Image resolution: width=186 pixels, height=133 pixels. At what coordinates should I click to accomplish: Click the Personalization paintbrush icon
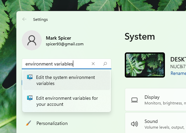[28, 123]
